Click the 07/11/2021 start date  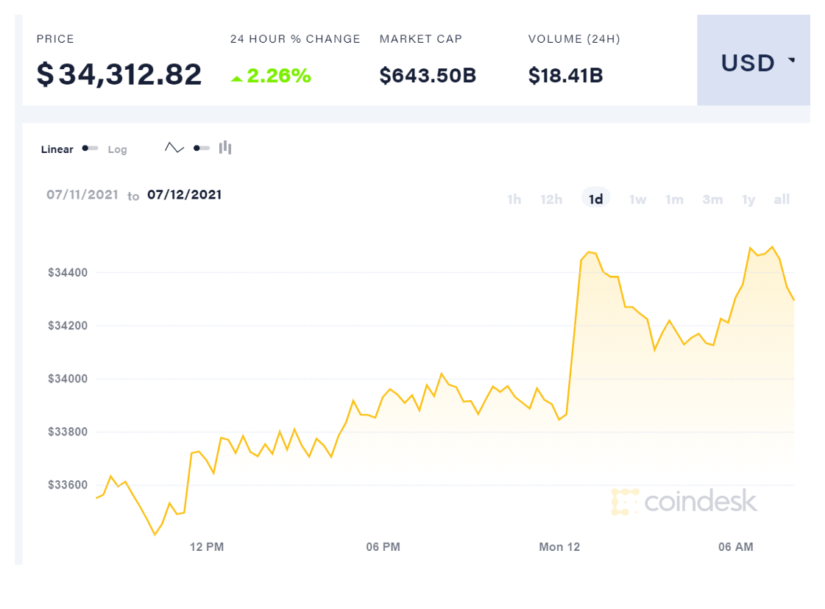coord(82,195)
